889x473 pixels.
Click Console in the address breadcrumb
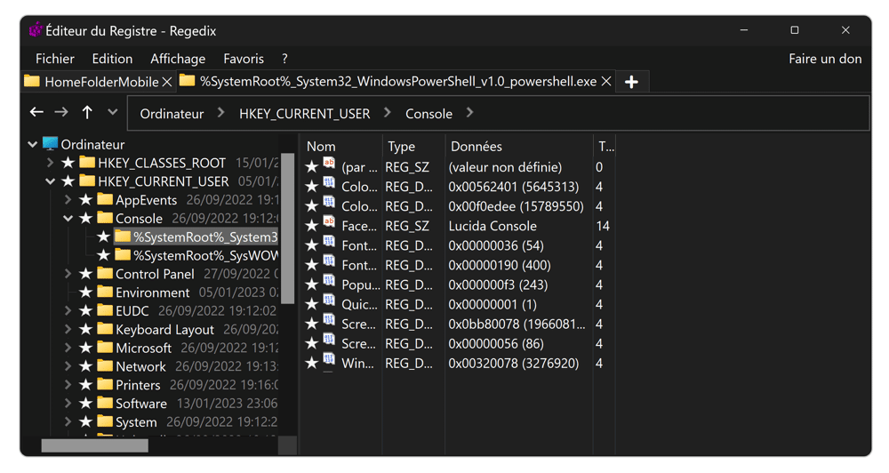[428, 114]
